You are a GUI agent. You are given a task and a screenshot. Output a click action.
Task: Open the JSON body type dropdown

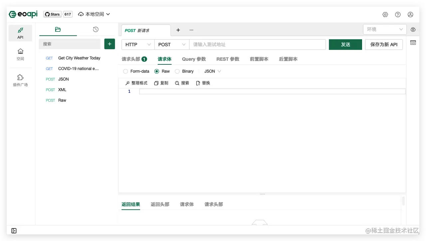213,71
